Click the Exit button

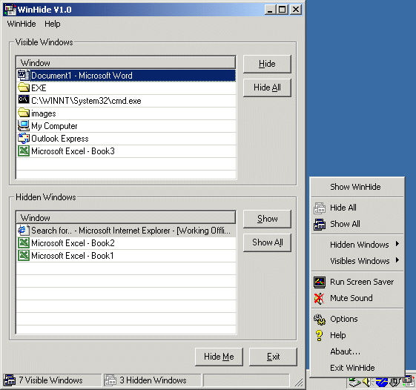pyautogui.click(x=273, y=357)
